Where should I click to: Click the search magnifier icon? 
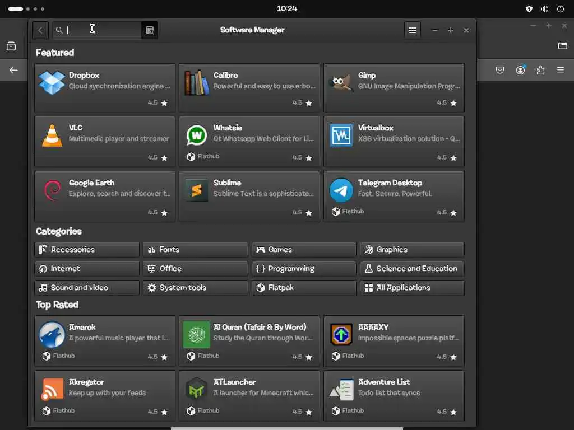tap(59, 30)
